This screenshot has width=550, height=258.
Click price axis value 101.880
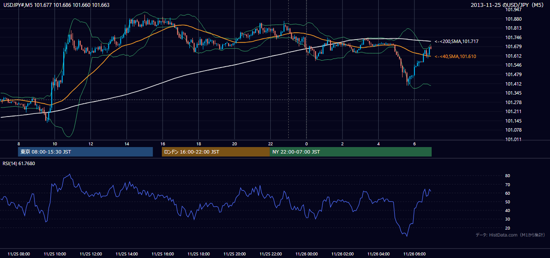coord(514,19)
